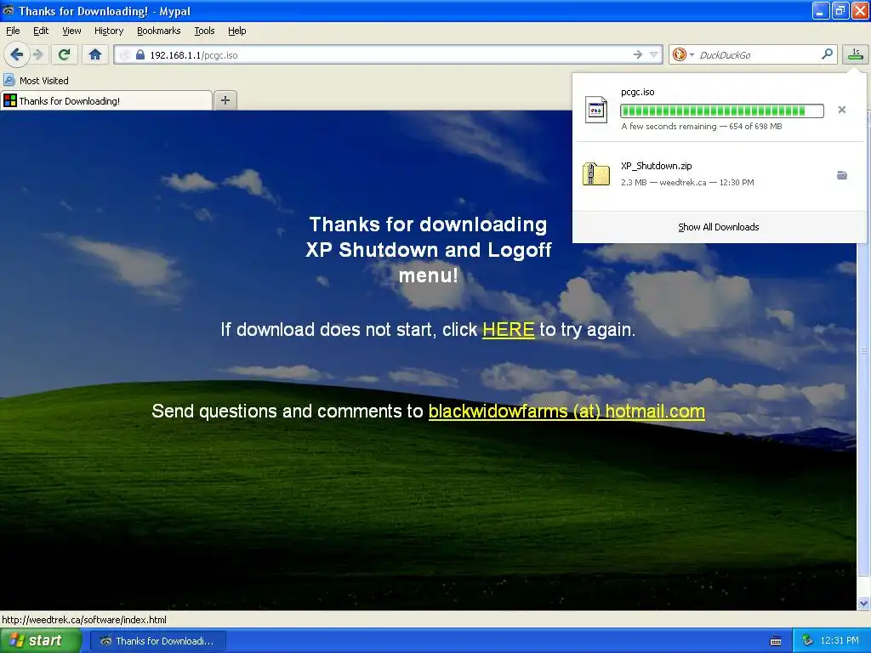The width and height of the screenshot is (871, 653).
Task: Click the 12:31 PM taskbar clock
Action: [x=840, y=640]
